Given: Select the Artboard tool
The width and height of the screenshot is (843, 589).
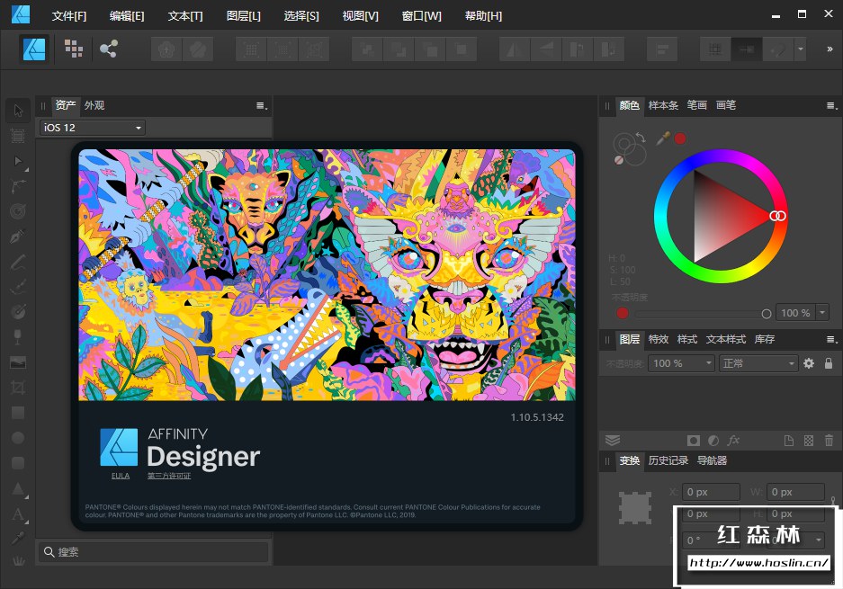Looking at the screenshot, I should [x=18, y=136].
